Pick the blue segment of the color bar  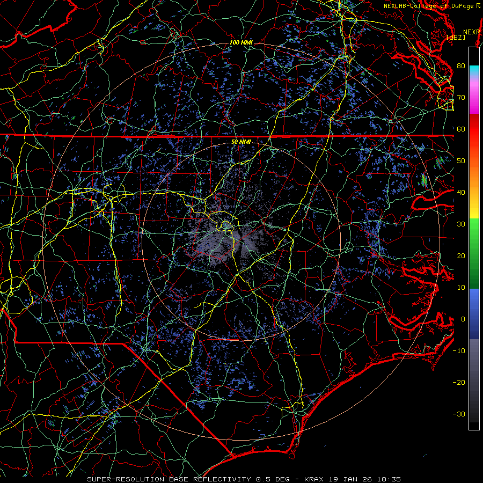tap(474, 314)
